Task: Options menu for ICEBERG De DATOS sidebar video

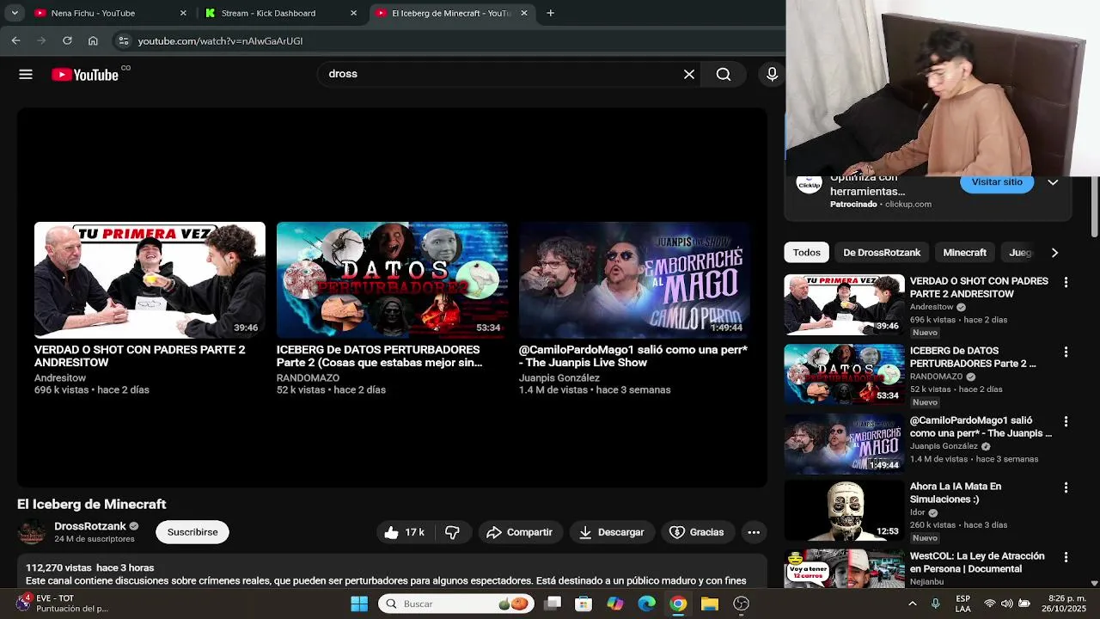Action: 1066,352
